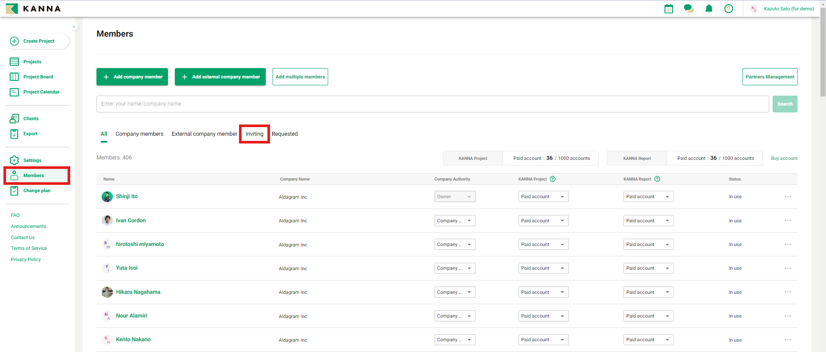
Task: Click Add external company member button
Action: pos(220,77)
